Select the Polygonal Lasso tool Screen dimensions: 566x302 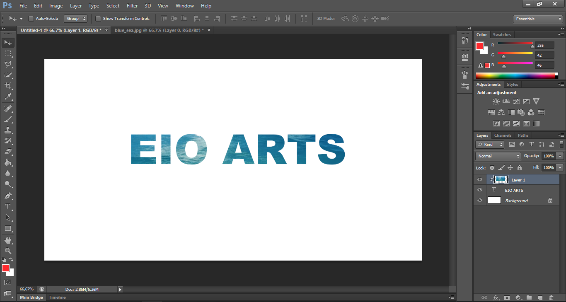(8, 64)
